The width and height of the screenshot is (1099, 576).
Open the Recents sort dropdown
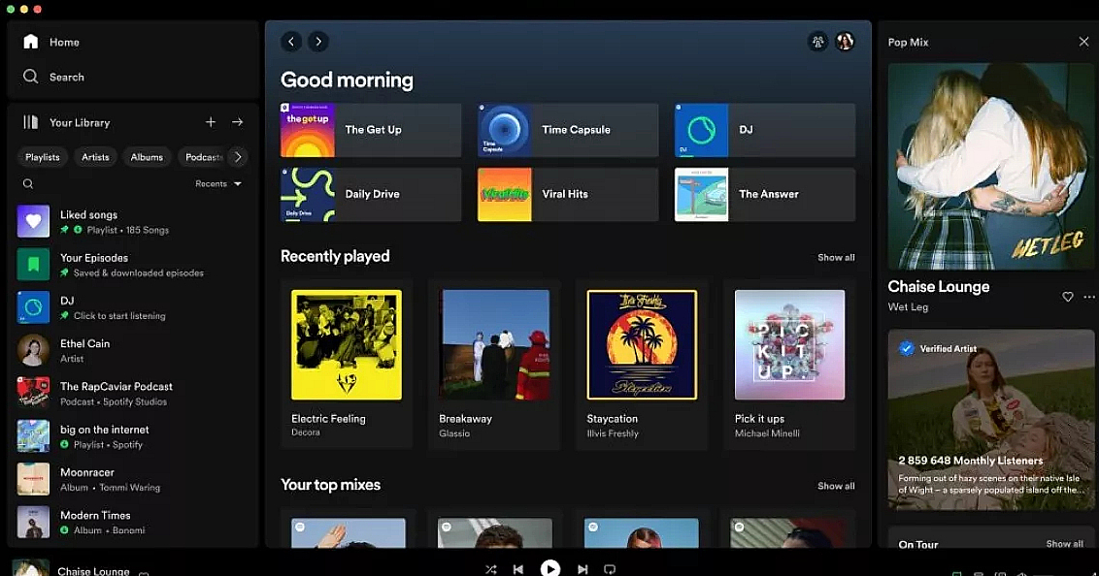(x=218, y=184)
